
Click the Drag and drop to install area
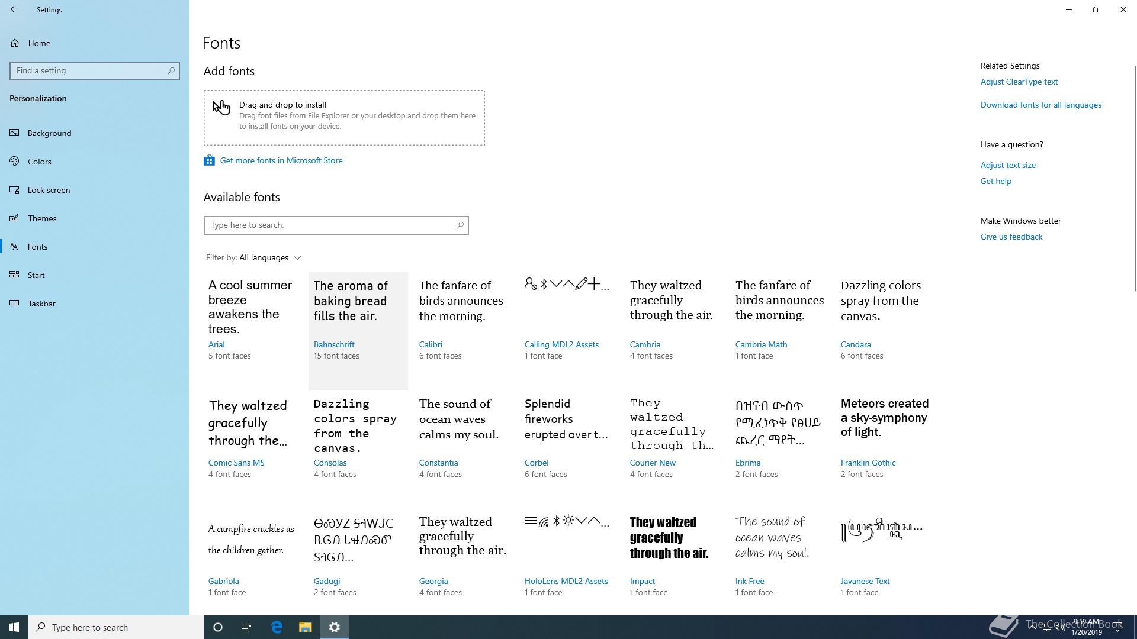click(344, 118)
